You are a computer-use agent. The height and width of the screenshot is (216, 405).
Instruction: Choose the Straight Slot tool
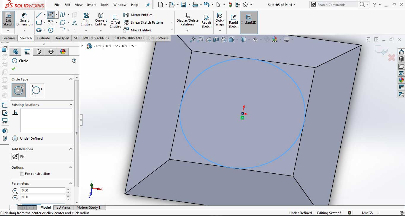pyautogui.click(x=39, y=30)
